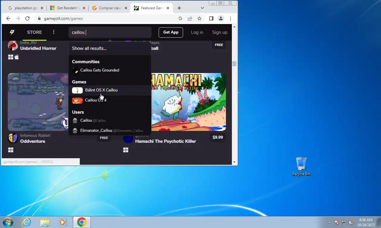
Task: Open Chrome three-dot menu
Action: tap(230, 18)
